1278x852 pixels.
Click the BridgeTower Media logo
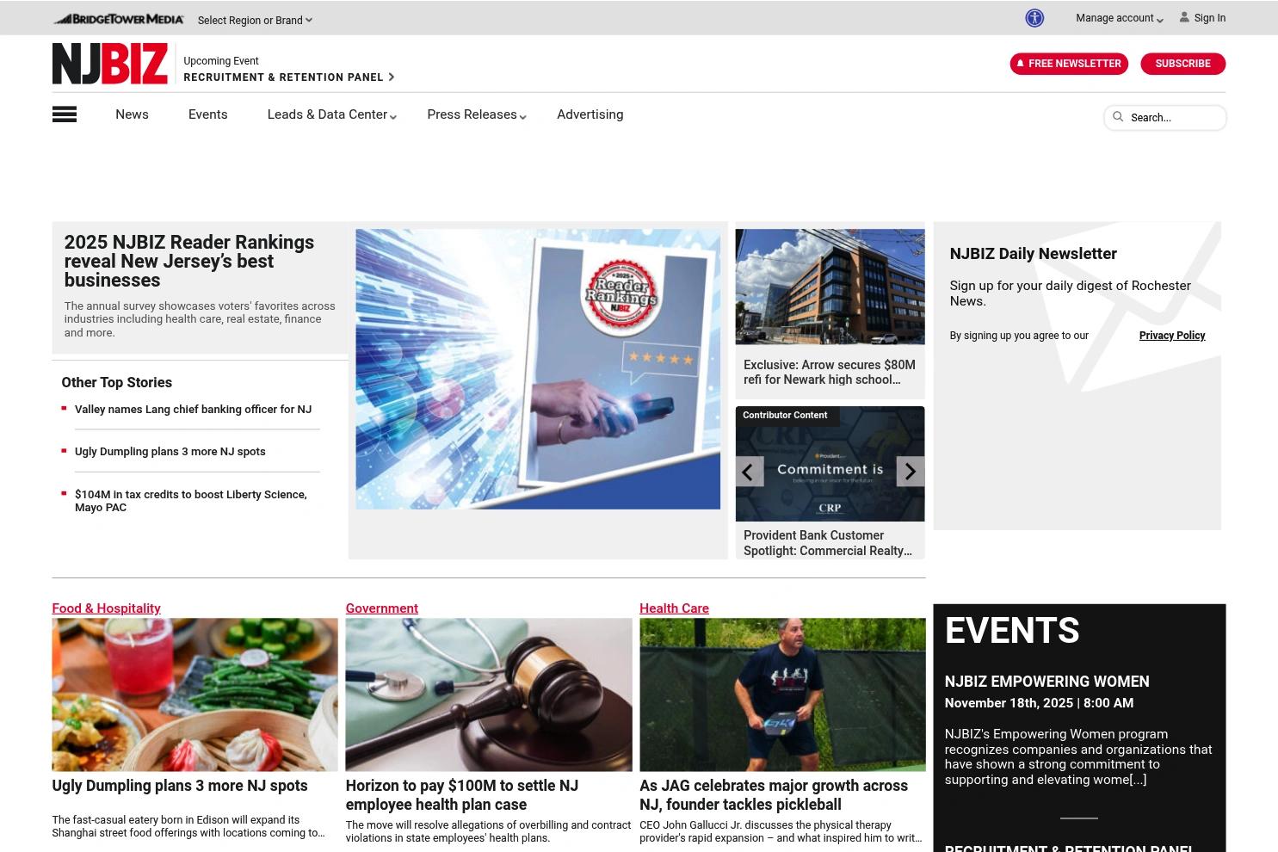pos(118,19)
